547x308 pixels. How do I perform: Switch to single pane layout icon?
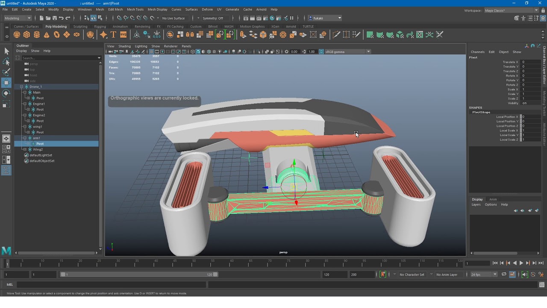point(6,139)
